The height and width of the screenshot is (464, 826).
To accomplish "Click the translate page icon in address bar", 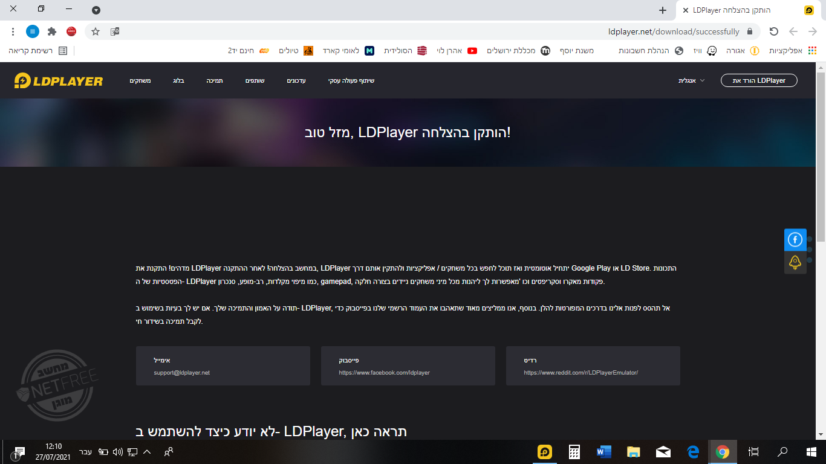I will (115, 31).
